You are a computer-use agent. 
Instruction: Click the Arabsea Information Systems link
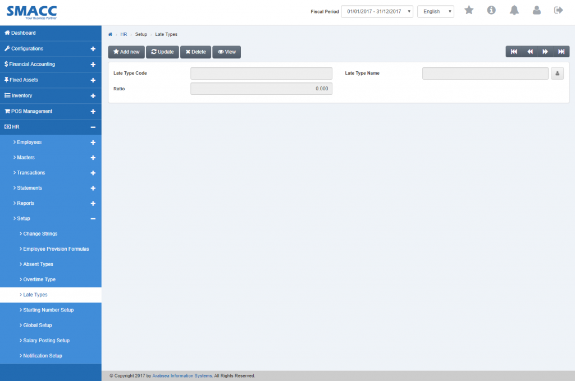(182, 375)
